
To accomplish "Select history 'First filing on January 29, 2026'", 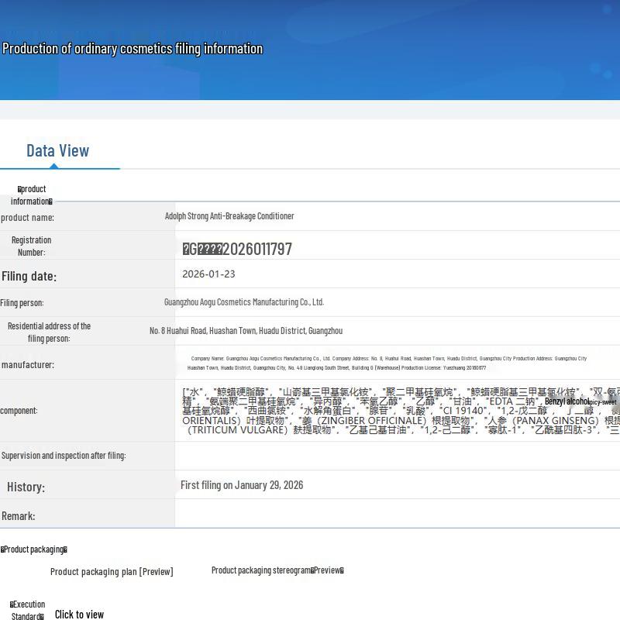I will point(242,485).
